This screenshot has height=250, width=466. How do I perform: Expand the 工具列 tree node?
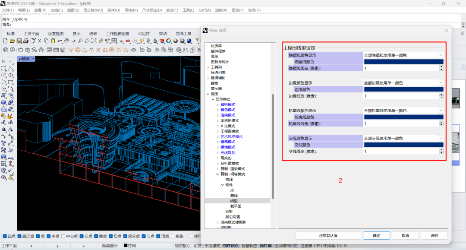208,67
